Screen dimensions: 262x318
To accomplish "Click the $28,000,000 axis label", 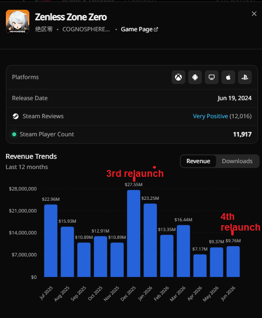I will click(23, 189).
